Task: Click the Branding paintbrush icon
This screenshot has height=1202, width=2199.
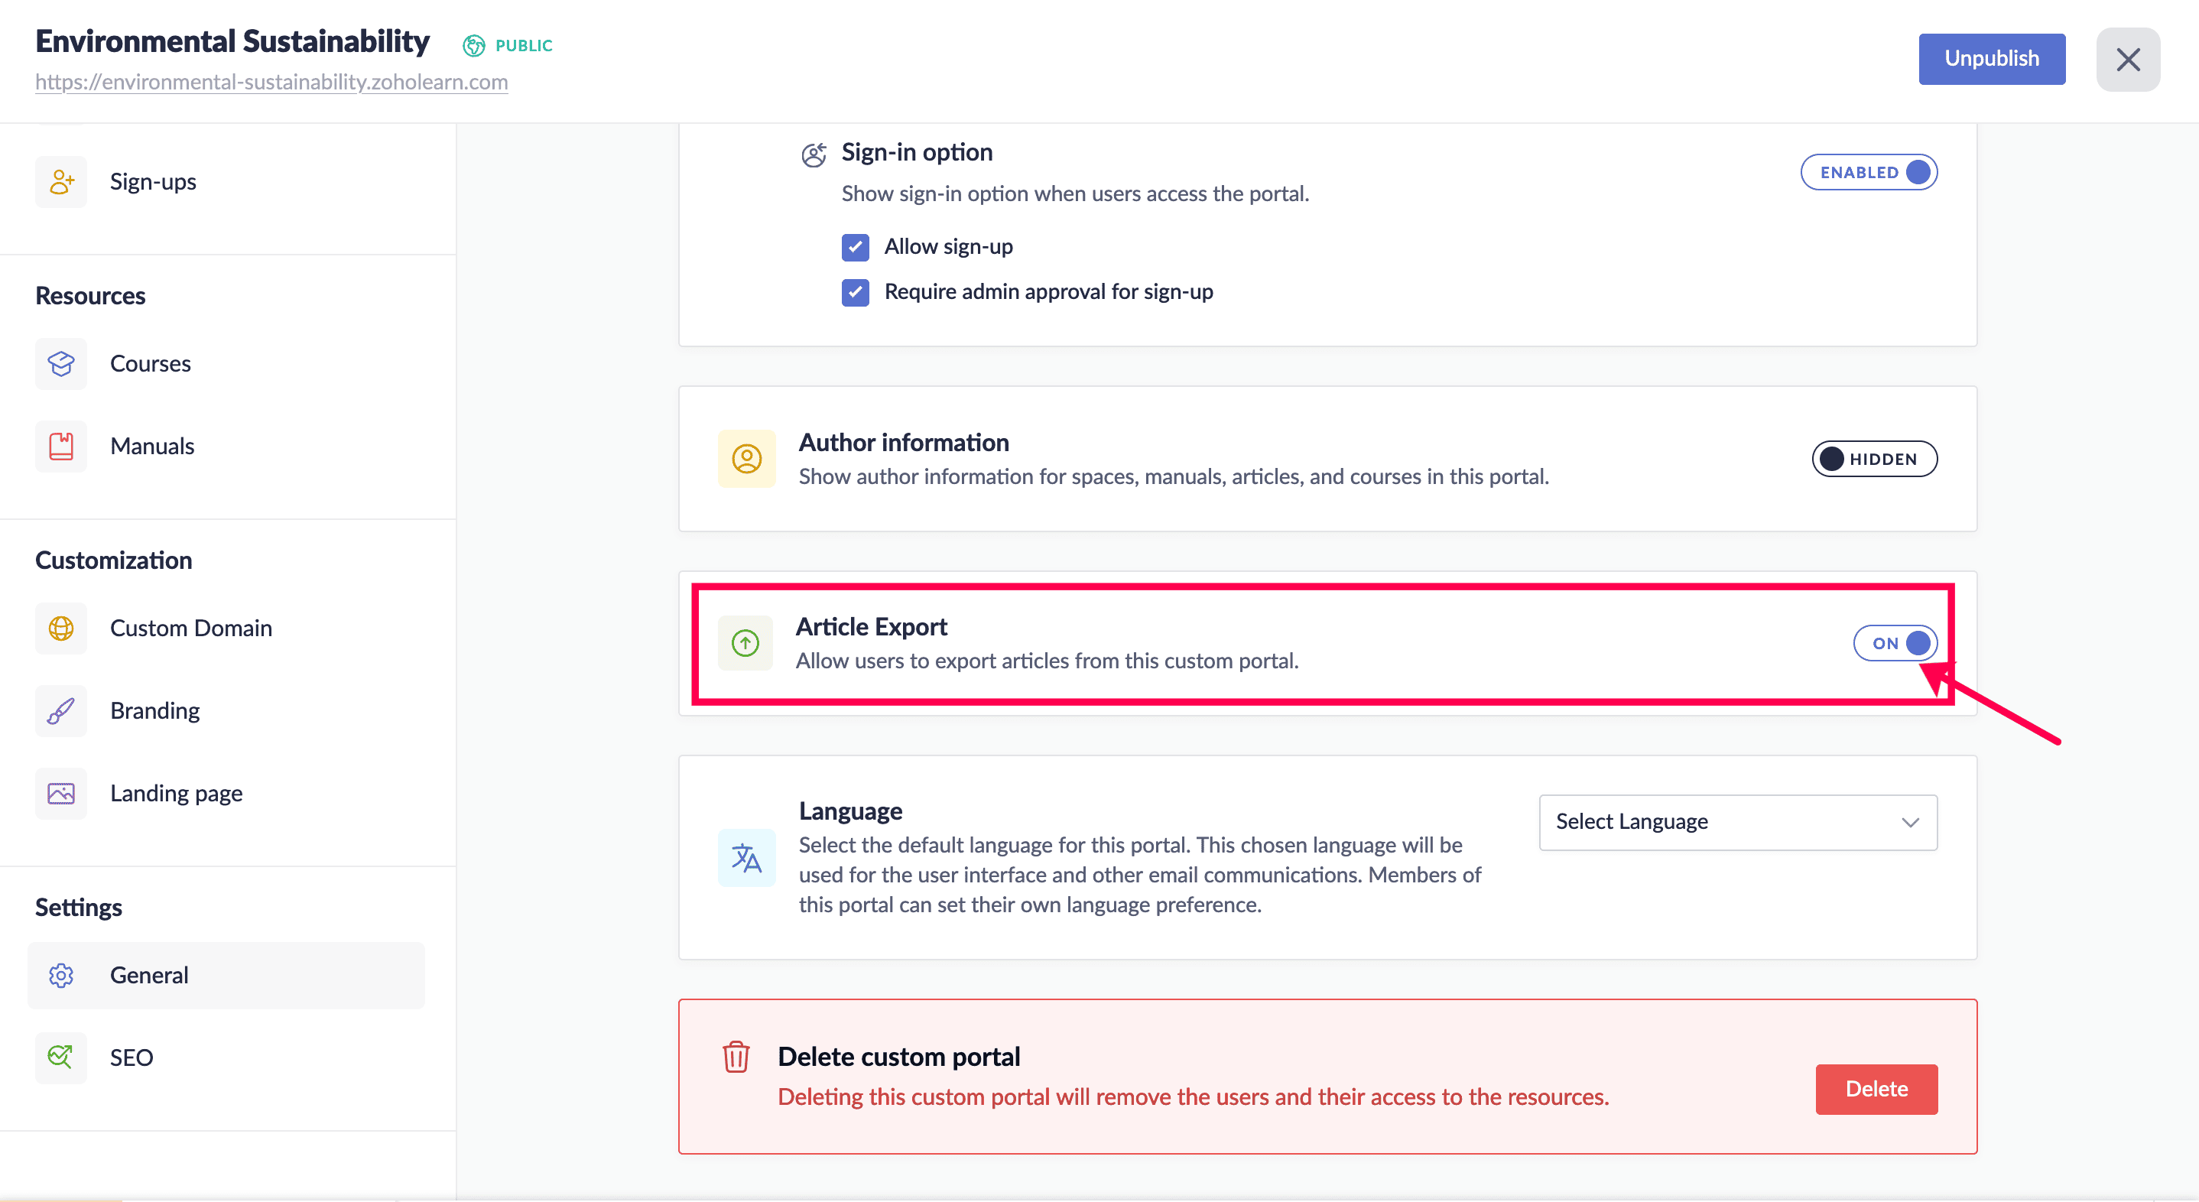Action: coord(61,711)
